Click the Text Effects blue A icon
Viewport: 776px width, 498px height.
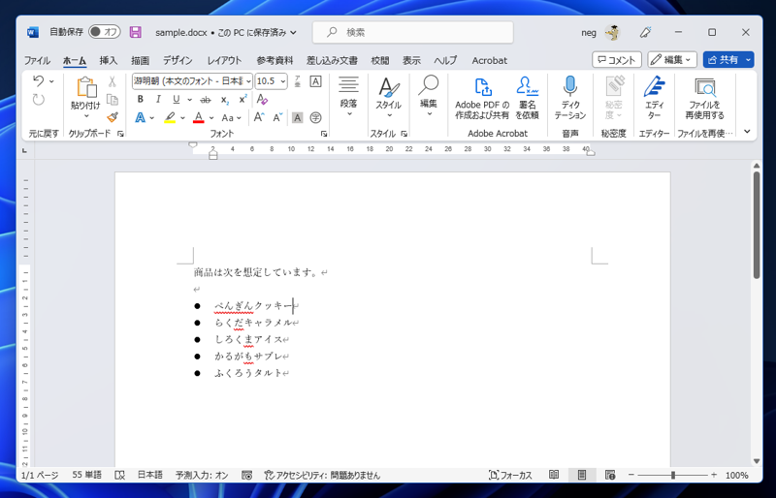click(x=140, y=117)
